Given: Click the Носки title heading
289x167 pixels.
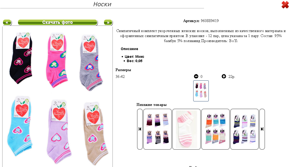Looking at the screenshot, I should click(x=102, y=4).
